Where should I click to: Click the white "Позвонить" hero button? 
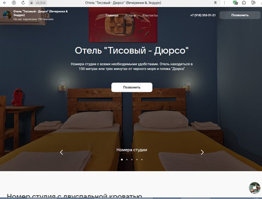(x=132, y=87)
